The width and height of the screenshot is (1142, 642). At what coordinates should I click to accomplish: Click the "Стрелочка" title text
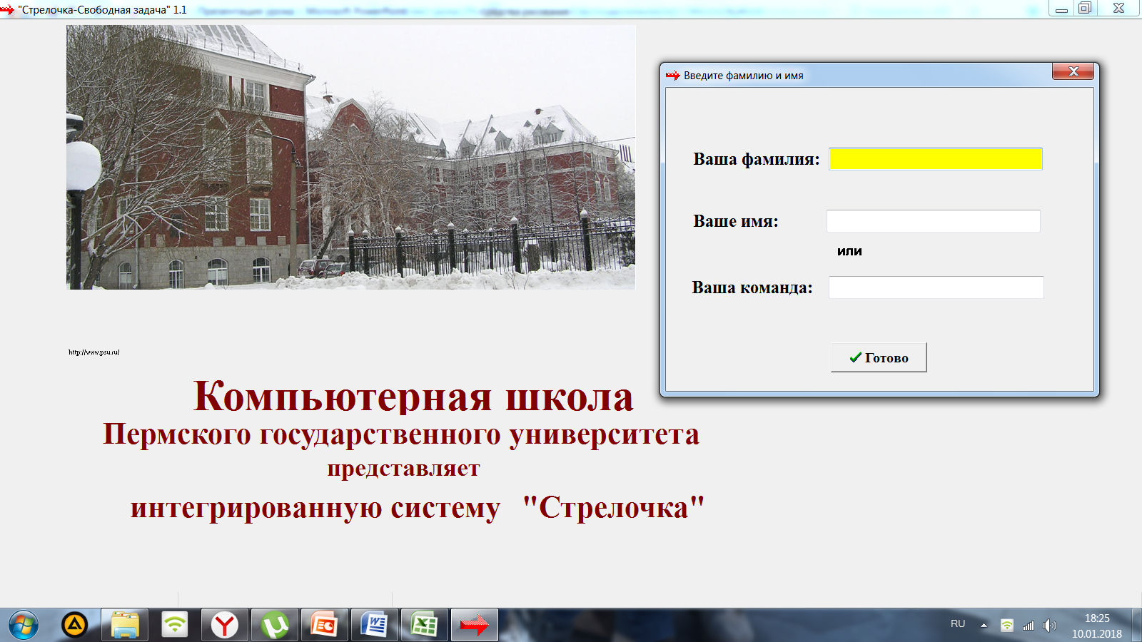tap(614, 508)
